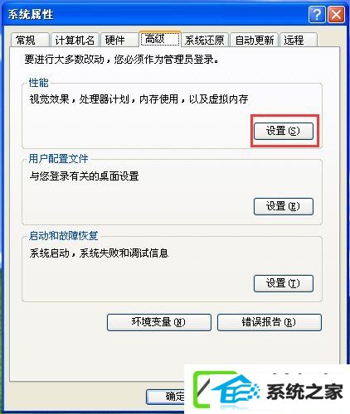Close the 系统属性 dialog
Viewport: 350px width, 414px height.
336,14
